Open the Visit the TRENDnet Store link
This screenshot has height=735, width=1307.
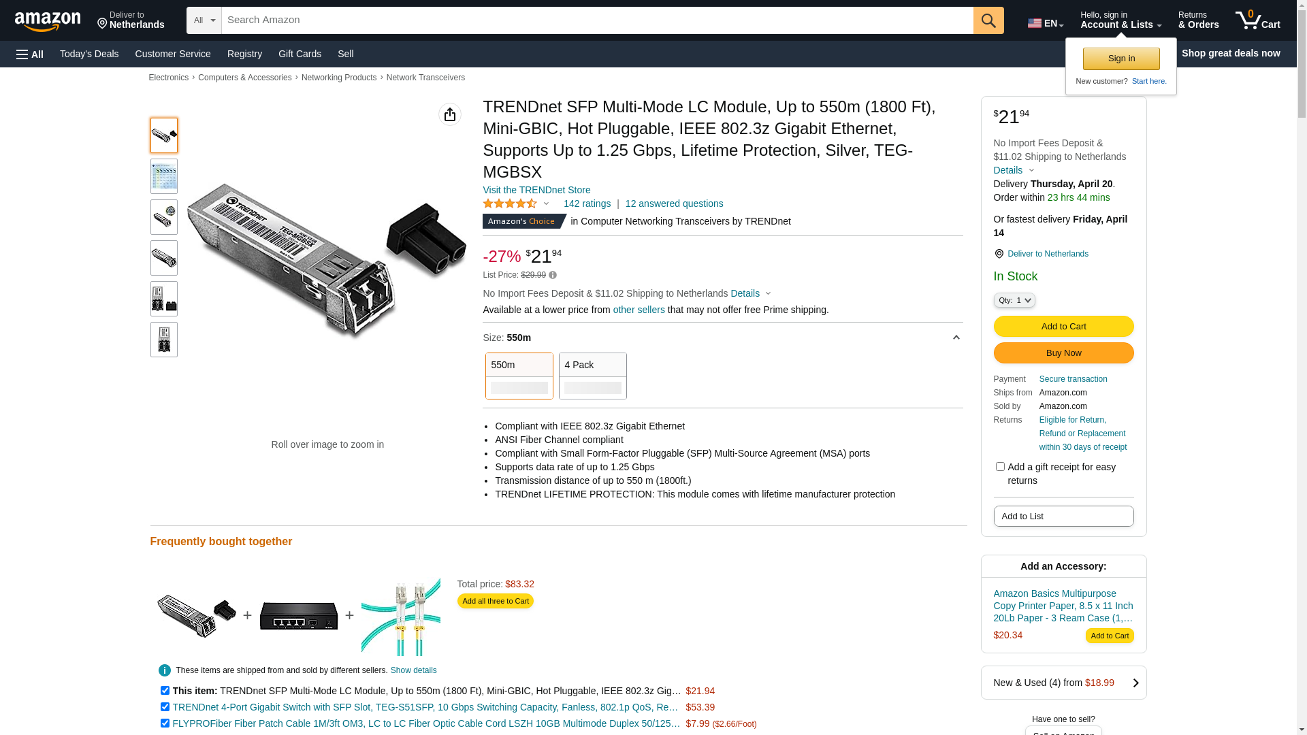pos(536,190)
